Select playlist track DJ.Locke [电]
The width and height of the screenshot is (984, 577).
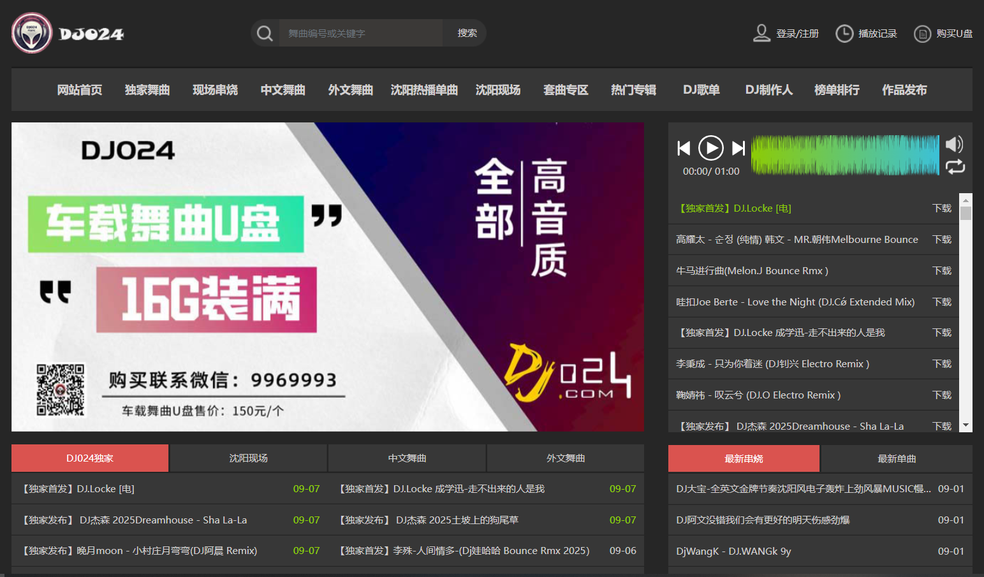click(x=733, y=208)
